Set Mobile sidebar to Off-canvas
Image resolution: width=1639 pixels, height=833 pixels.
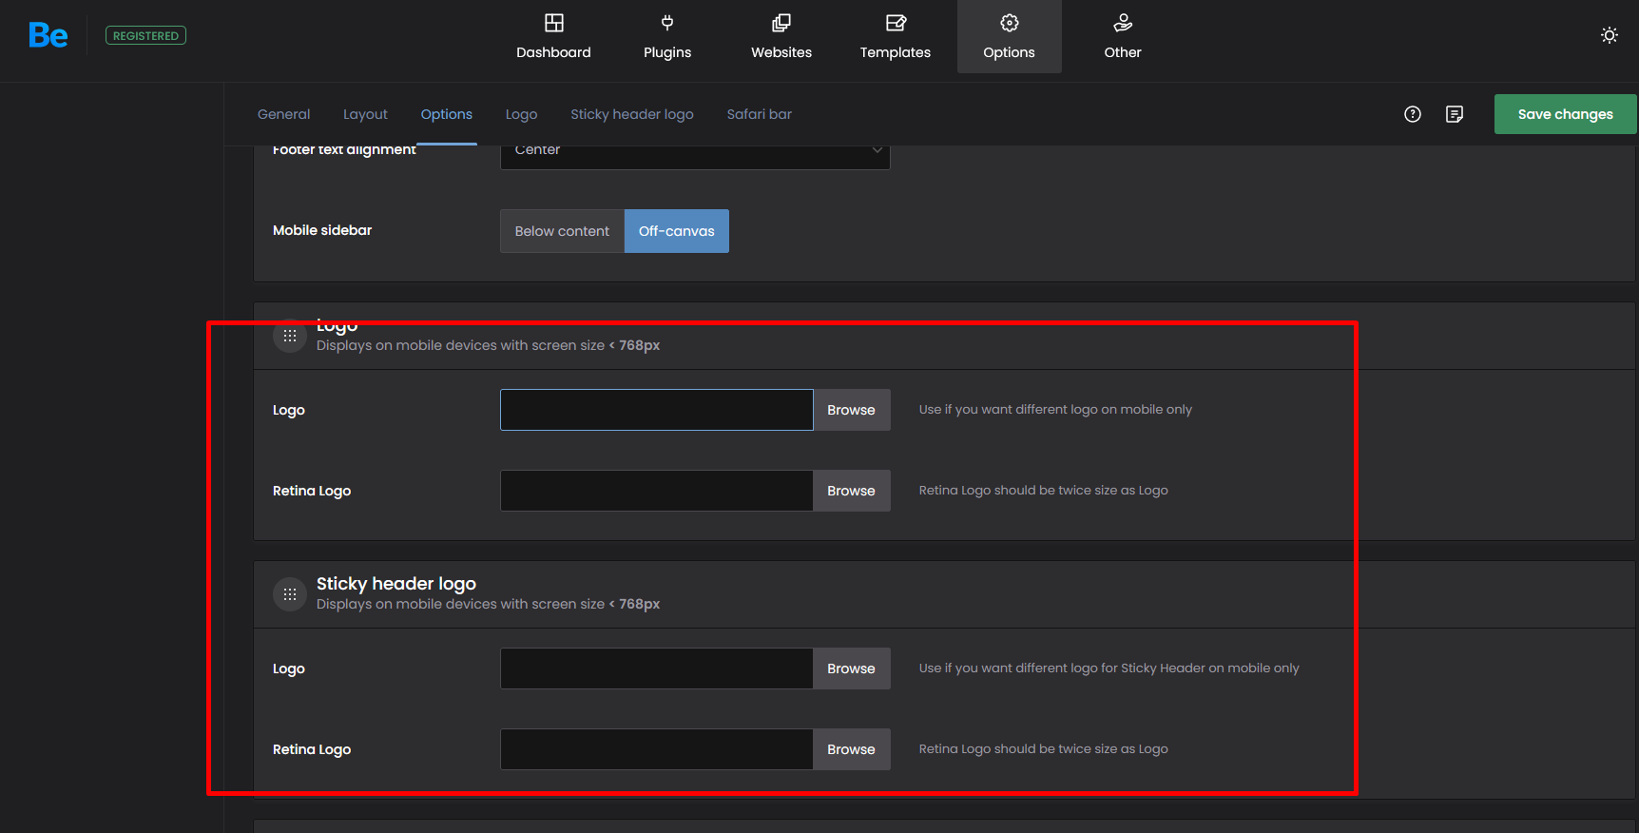pyautogui.click(x=677, y=231)
